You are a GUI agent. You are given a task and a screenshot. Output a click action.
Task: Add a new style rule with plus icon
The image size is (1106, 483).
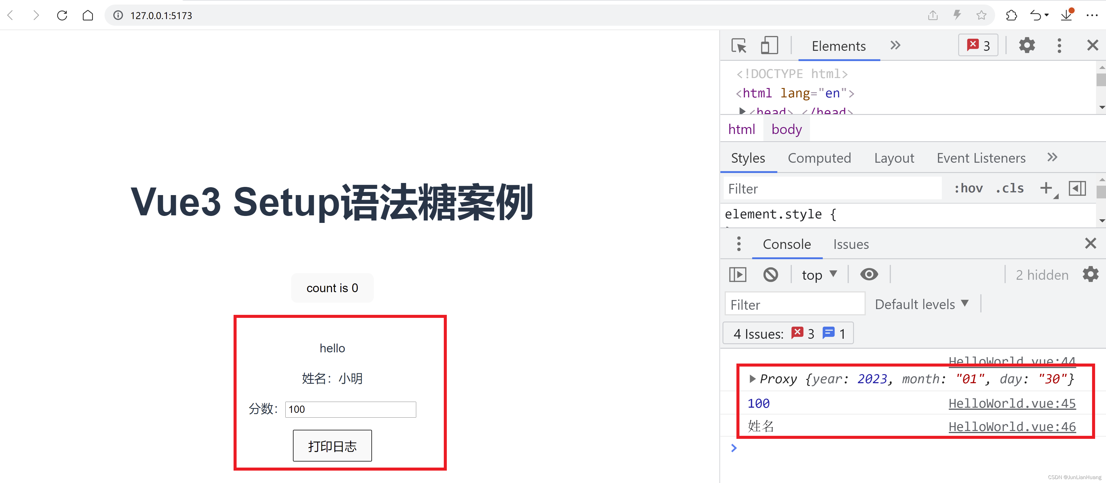(1046, 188)
